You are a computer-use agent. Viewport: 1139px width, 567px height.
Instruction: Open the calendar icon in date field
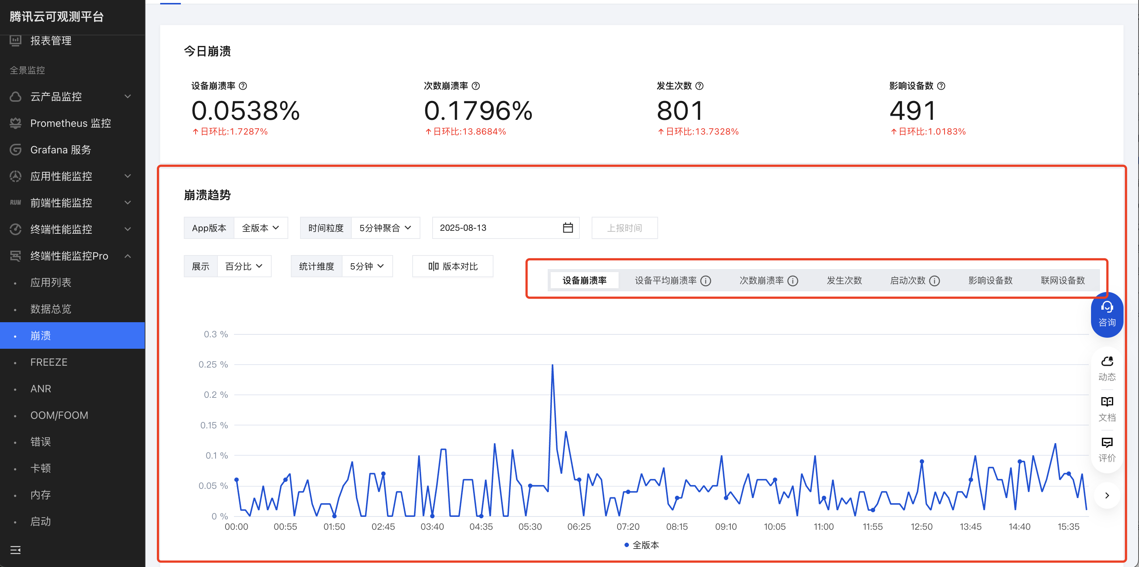click(x=568, y=228)
